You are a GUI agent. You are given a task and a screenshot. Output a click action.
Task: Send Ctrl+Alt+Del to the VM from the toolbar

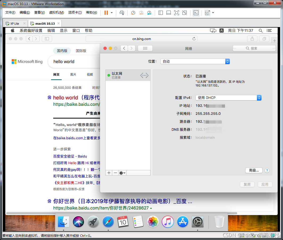(122, 12)
